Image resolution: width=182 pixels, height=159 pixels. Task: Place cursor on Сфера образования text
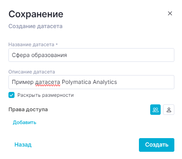pos(39,55)
